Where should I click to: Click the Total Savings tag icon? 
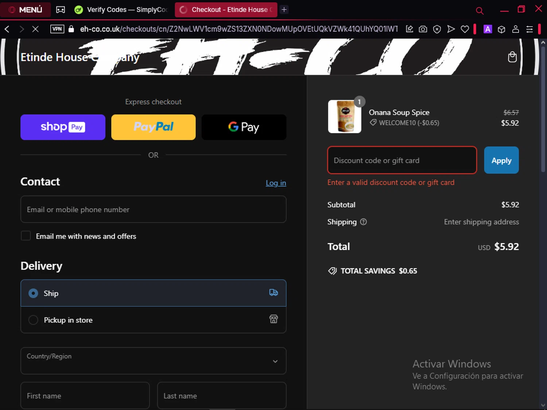pos(332,271)
